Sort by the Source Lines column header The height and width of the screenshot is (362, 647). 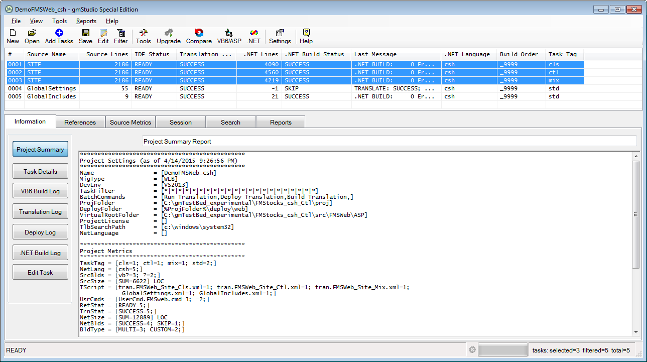107,54
